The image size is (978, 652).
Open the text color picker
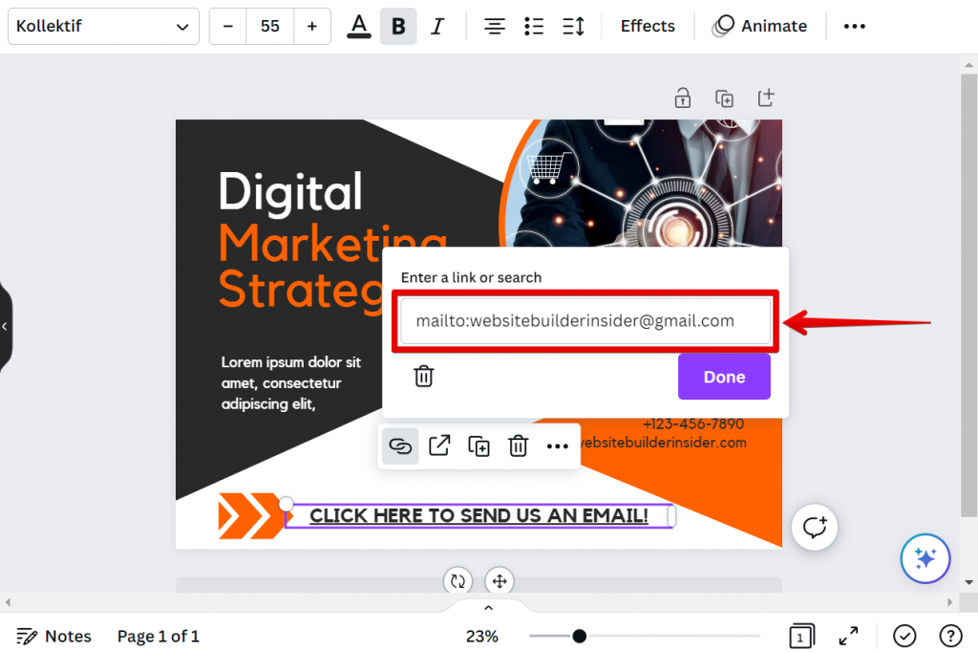coord(358,26)
